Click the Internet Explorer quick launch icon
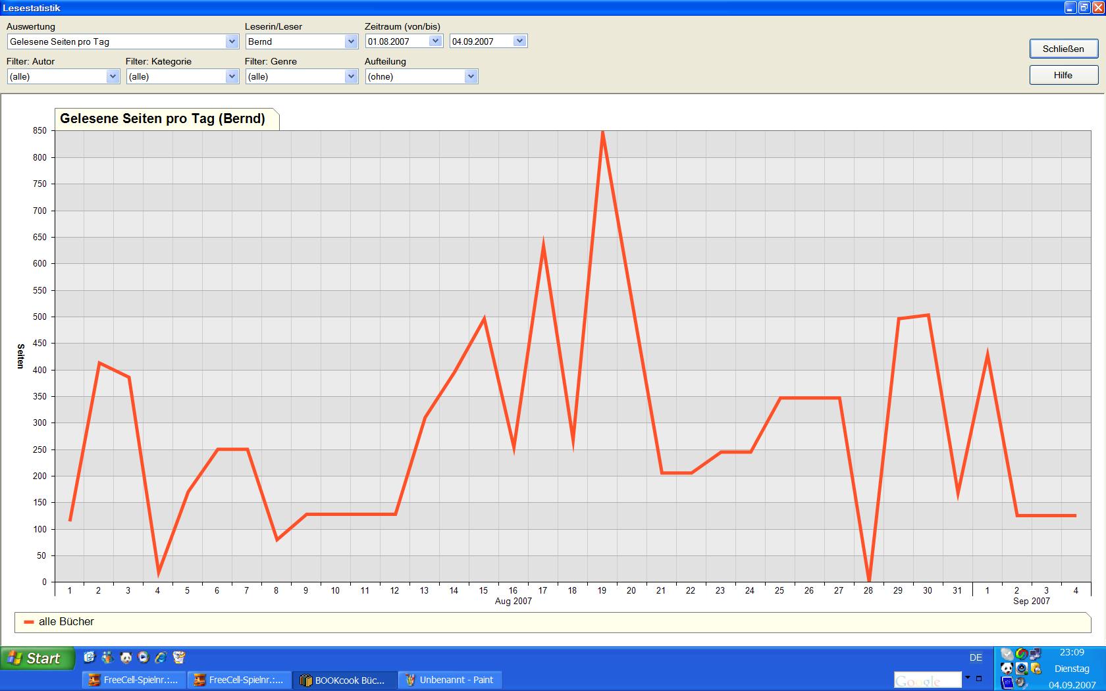The height and width of the screenshot is (691, 1106). pos(161,657)
